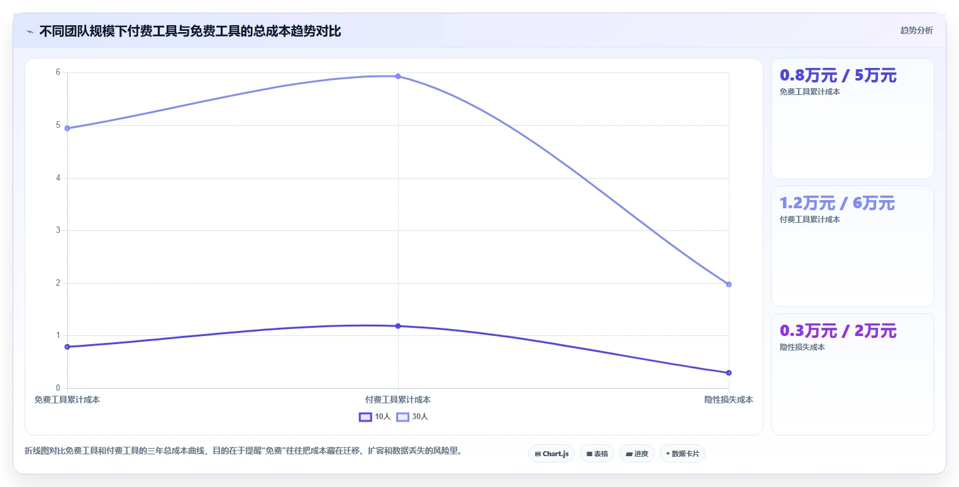Click the chart title heading text

tap(190, 31)
